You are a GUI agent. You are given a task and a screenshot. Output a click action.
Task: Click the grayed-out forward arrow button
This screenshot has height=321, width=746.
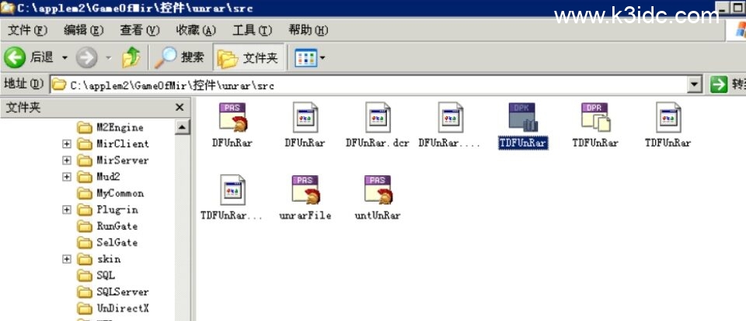(x=86, y=58)
